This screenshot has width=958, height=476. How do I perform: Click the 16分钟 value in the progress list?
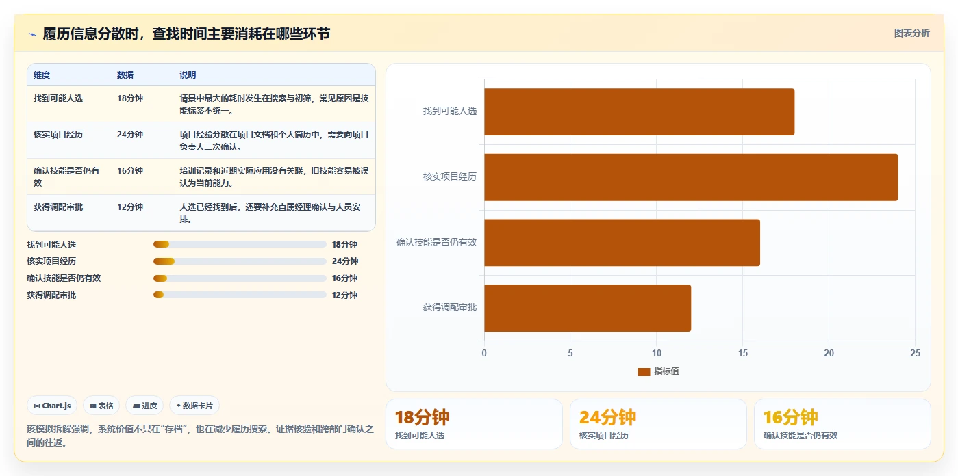click(345, 278)
